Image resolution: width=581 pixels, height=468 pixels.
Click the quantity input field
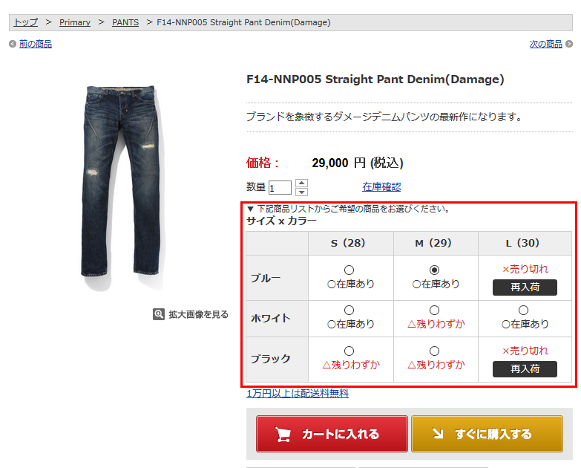click(x=280, y=188)
